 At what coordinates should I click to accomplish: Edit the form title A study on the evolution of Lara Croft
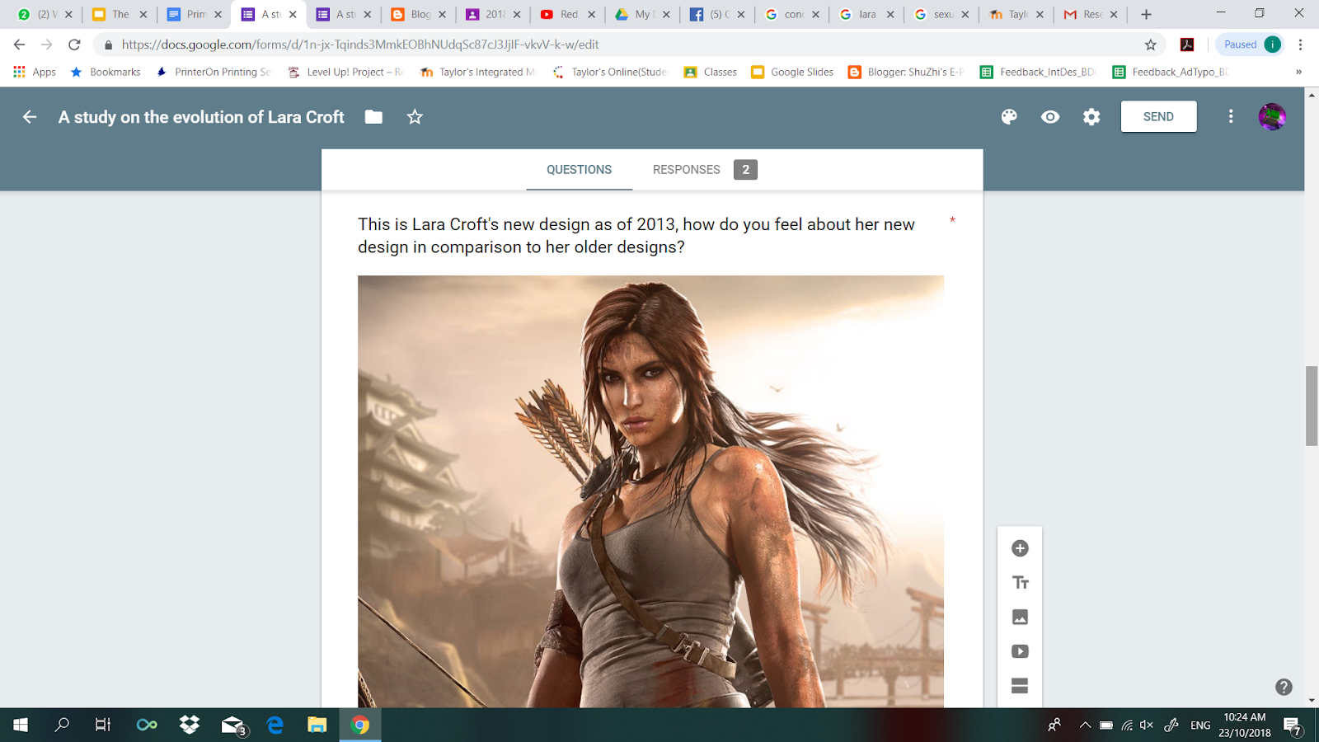[201, 117]
